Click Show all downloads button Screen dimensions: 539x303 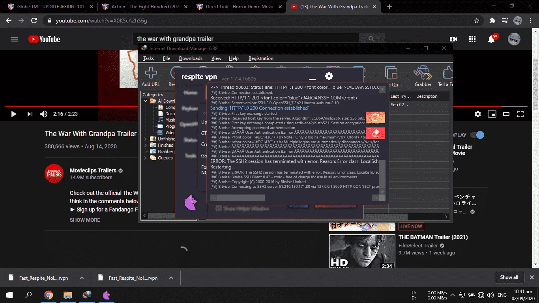coord(509,277)
